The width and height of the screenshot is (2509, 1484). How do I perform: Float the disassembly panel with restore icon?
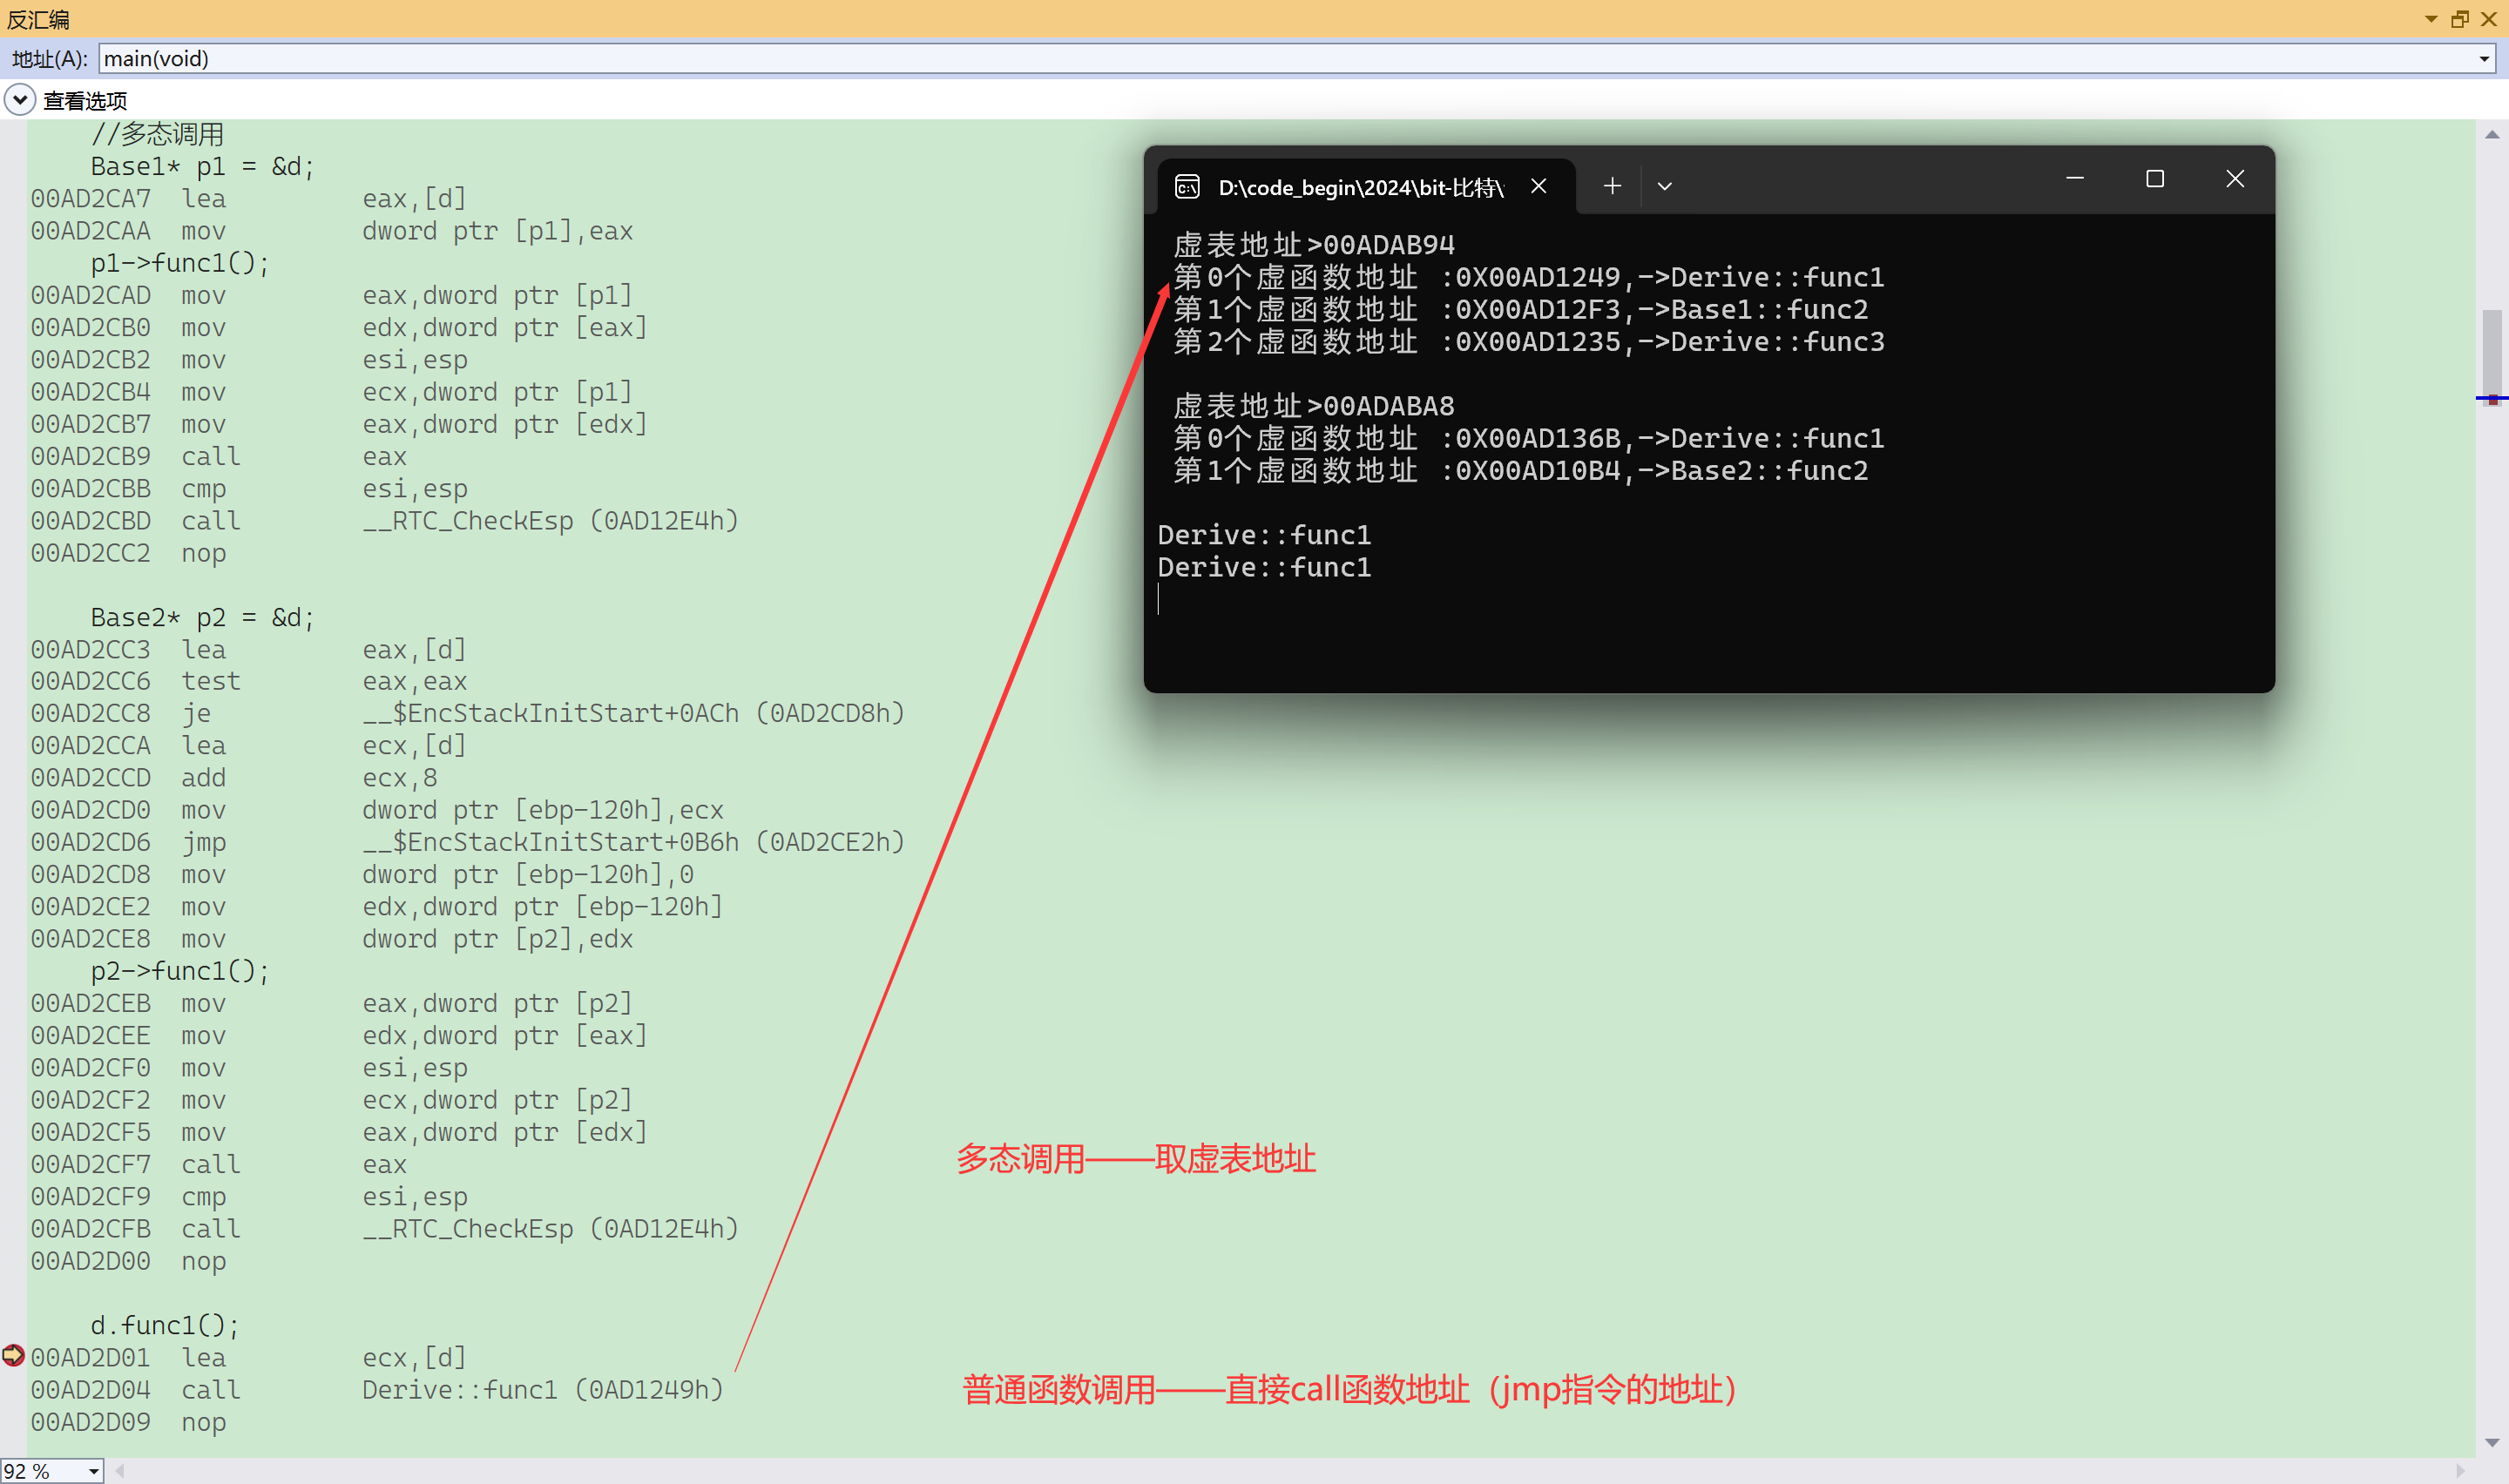(2460, 19)
